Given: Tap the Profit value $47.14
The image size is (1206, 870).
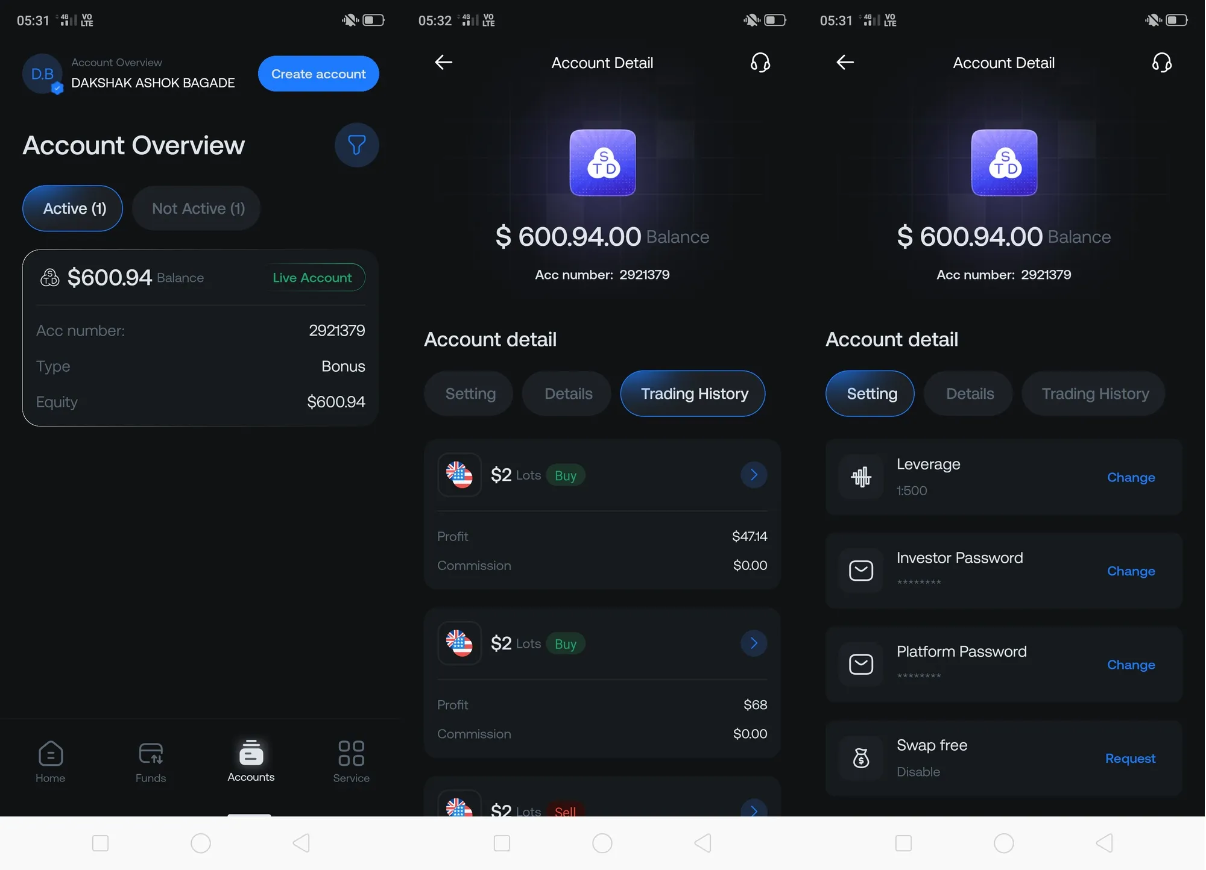Looking at the screenshot, I should click(x=750, y=536).
